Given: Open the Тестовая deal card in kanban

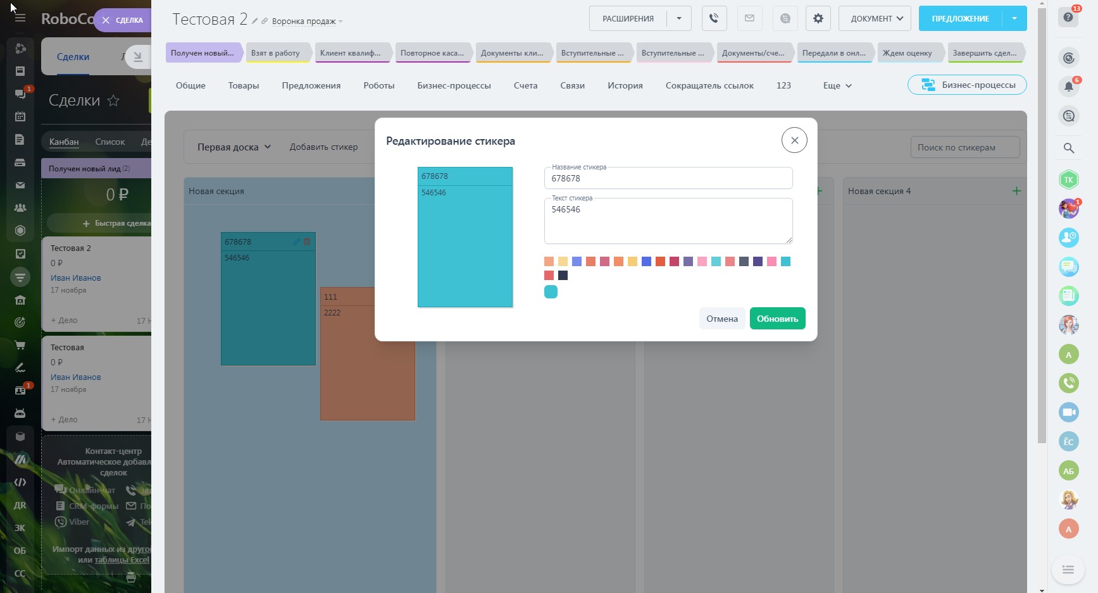Looking at the screenshot, I should [96, 383].
